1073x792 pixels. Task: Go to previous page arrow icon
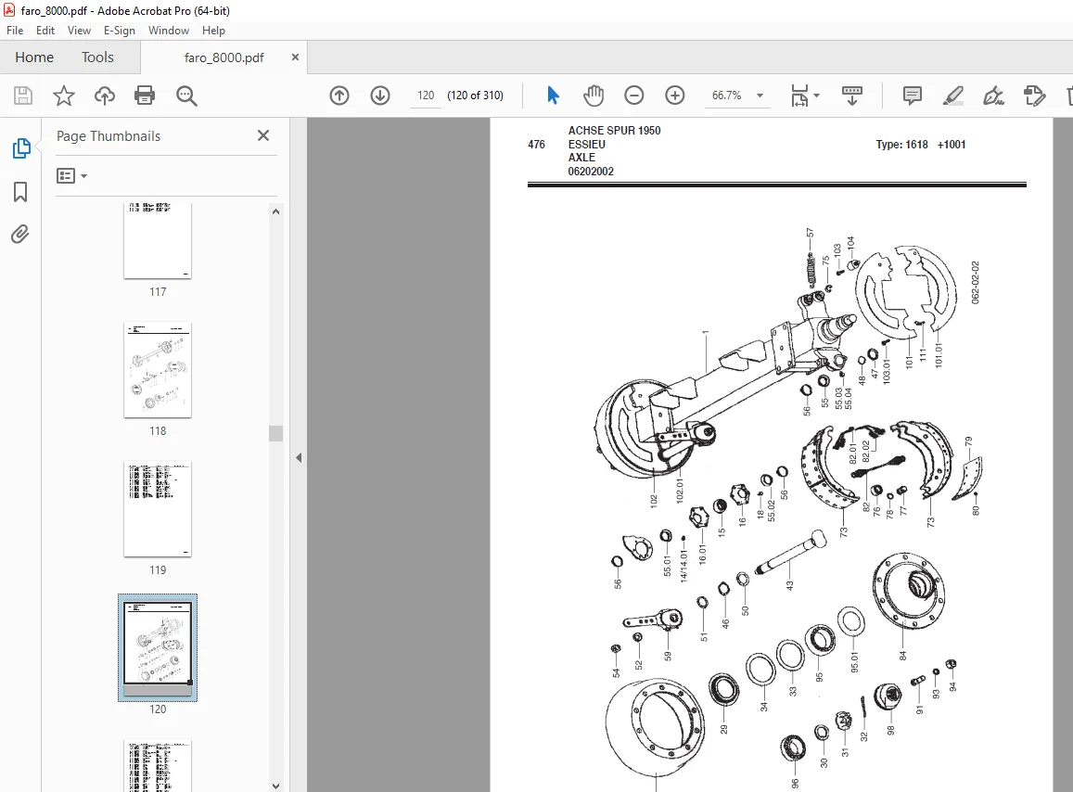pyautogui.click(x=339, y=96)
